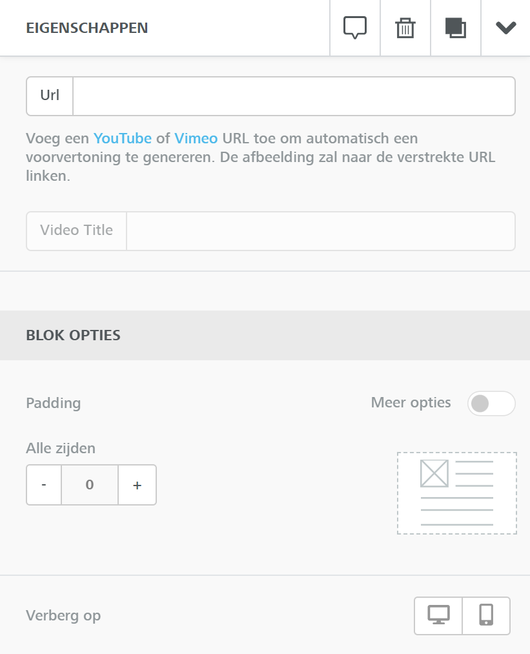The image size is (530, 654).
Task: Open the YouTube link
Action: pyautogui.click(x=123, y=138)
